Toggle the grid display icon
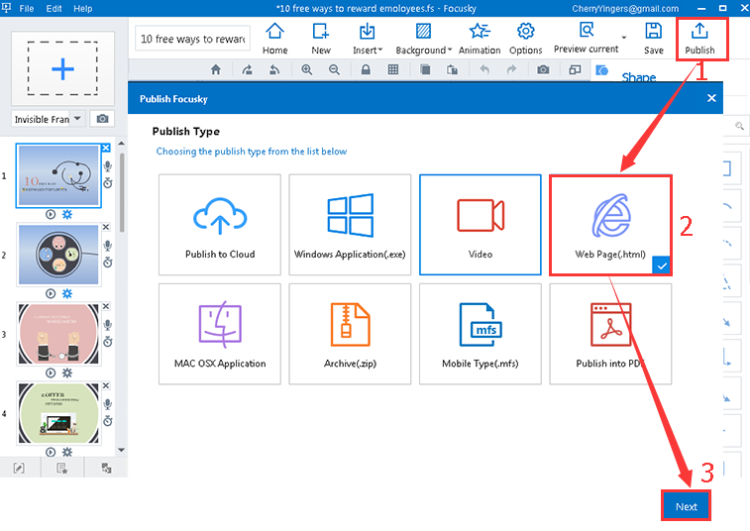750x531 pixels. 393,70
